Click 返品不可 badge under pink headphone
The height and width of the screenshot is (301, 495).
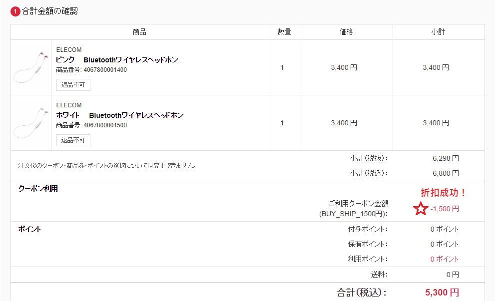[x=73, y=85]
